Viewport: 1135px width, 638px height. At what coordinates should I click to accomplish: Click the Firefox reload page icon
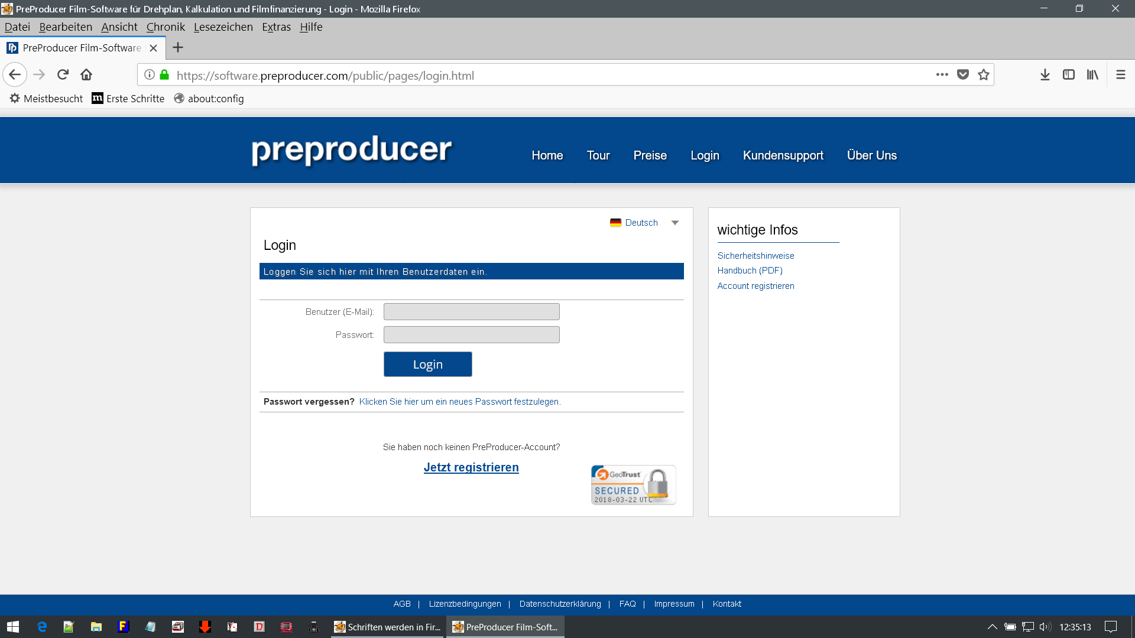tap(63, 75)
